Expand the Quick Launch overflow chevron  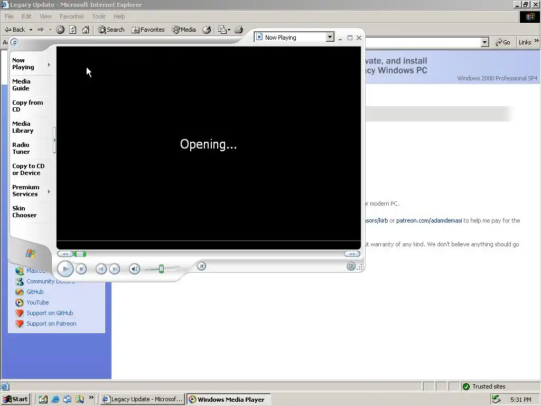point(91,398)
